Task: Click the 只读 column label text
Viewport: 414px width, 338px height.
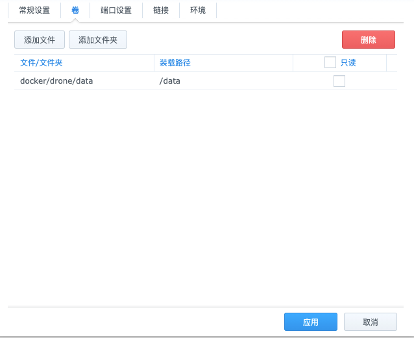Action: 348,63
